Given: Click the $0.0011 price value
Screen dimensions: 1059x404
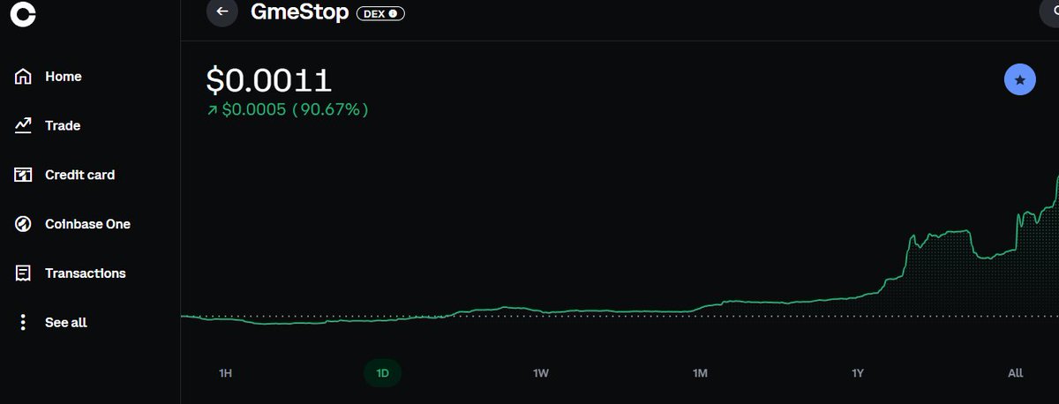Looking at the screenshot, I should coord(269,81).
